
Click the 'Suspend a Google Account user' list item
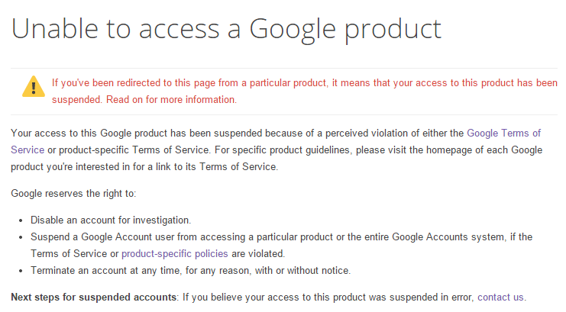click(282, 246)
